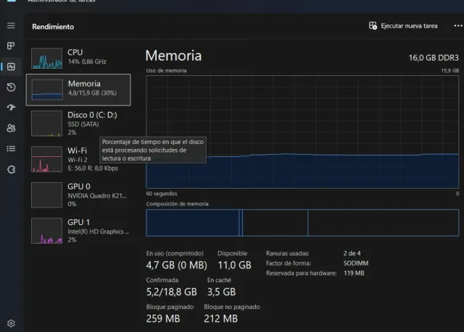Go to the Processes page icon
Viewport: 464px width, 332px height.
(x=11, y=46)
